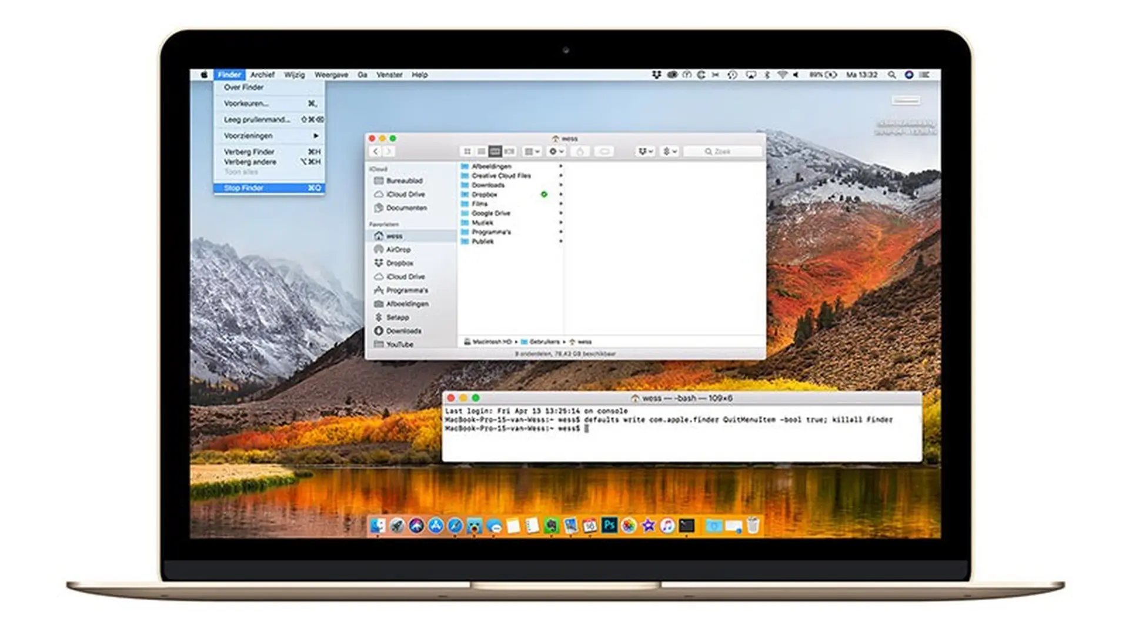
Task: Switch Finder to list view
Action: (482, 151)
